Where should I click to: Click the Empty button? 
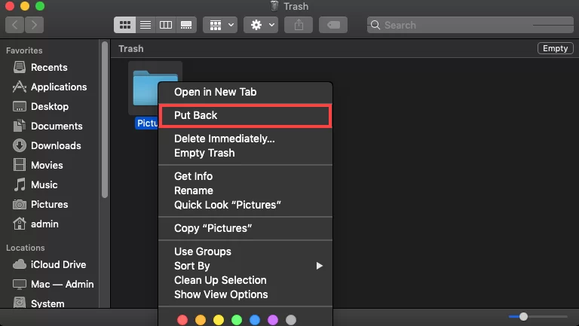point(556,48)
